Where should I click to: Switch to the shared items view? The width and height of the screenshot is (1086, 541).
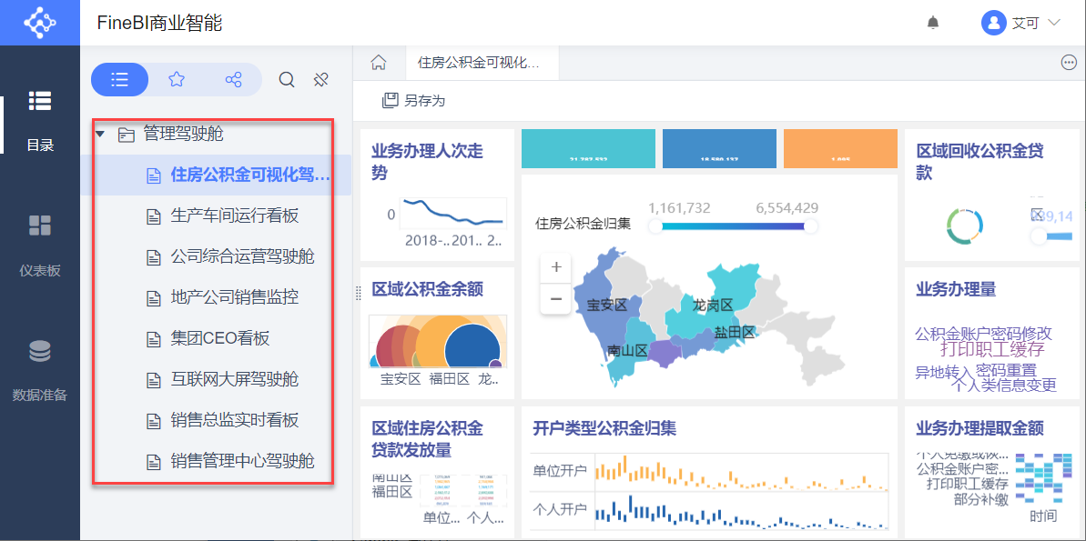(233, 80)
